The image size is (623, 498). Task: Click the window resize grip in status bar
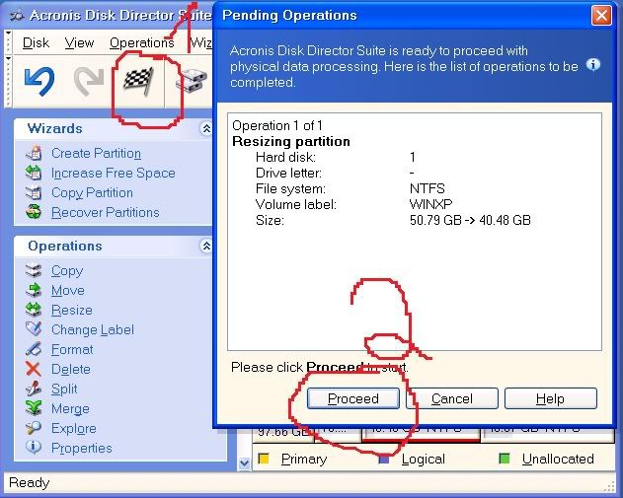coord(610,487)
